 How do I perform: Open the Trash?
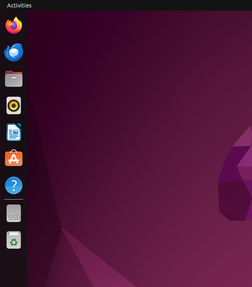(x=14, y=240)
